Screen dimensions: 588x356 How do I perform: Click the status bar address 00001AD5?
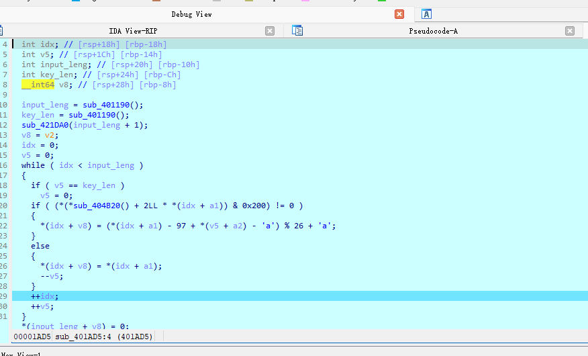tap(32, 337)
